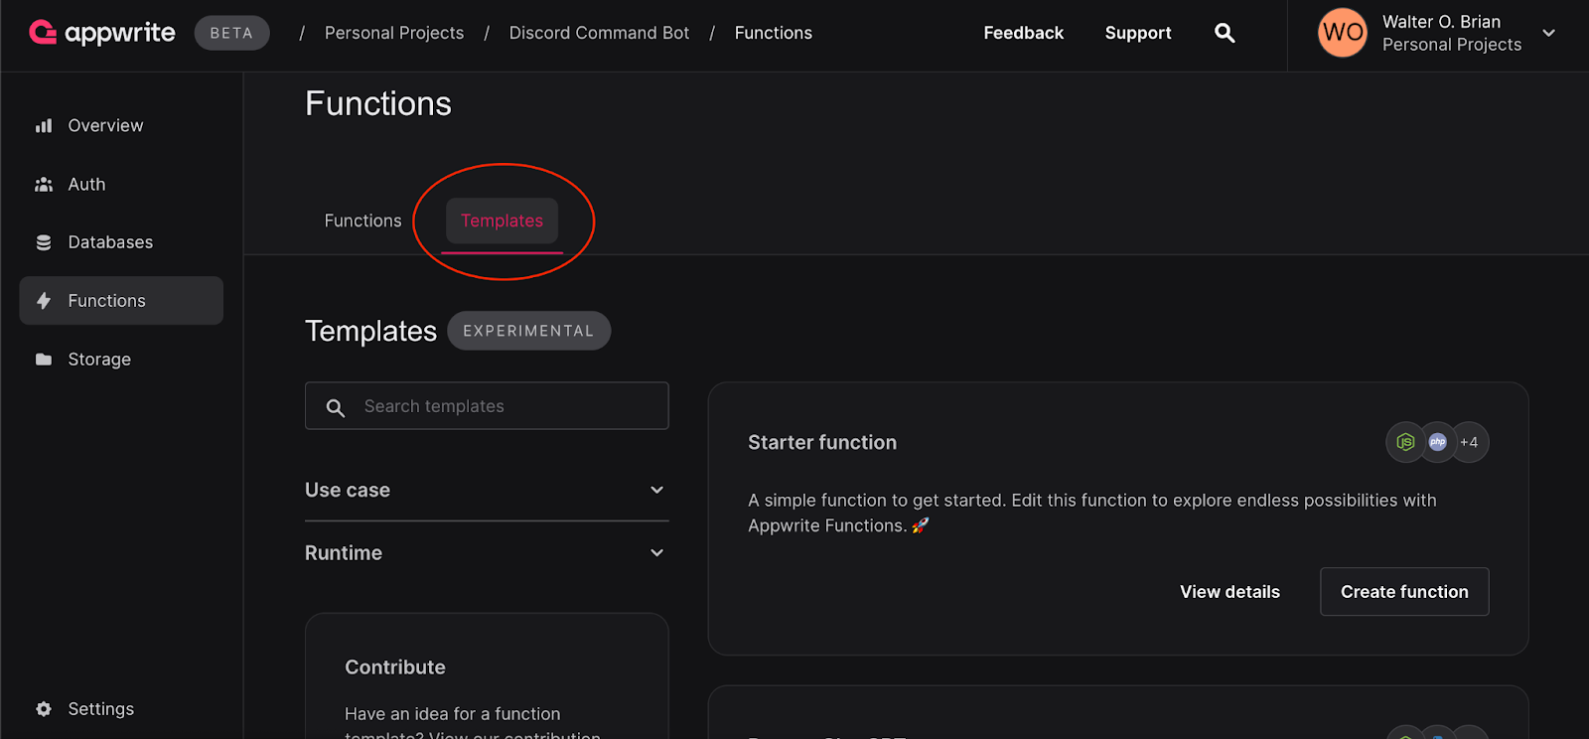Click the Storage folder icon
1589x739 pixels.
pos(44,360)
